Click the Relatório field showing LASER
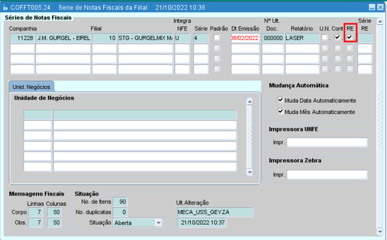Viewport: 387px width, 240px height. tap(302, 38)
